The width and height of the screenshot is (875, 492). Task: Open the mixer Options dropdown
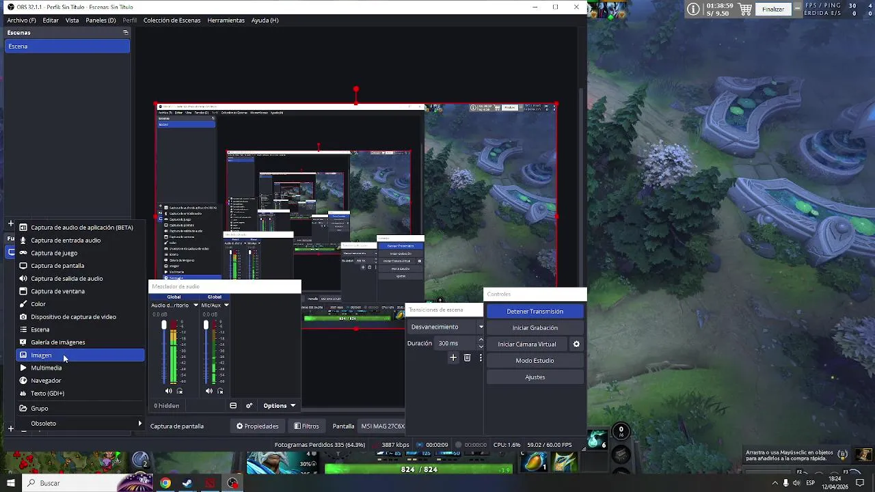pos(279,406)
